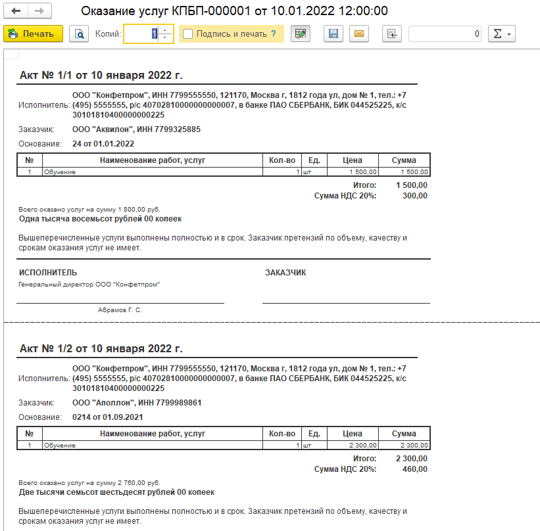This screenshot has width=540, height=531.
Task: Click text Две тысячи семьсот шестьдесят рублей 00 копеек
Action: point(116,492)
